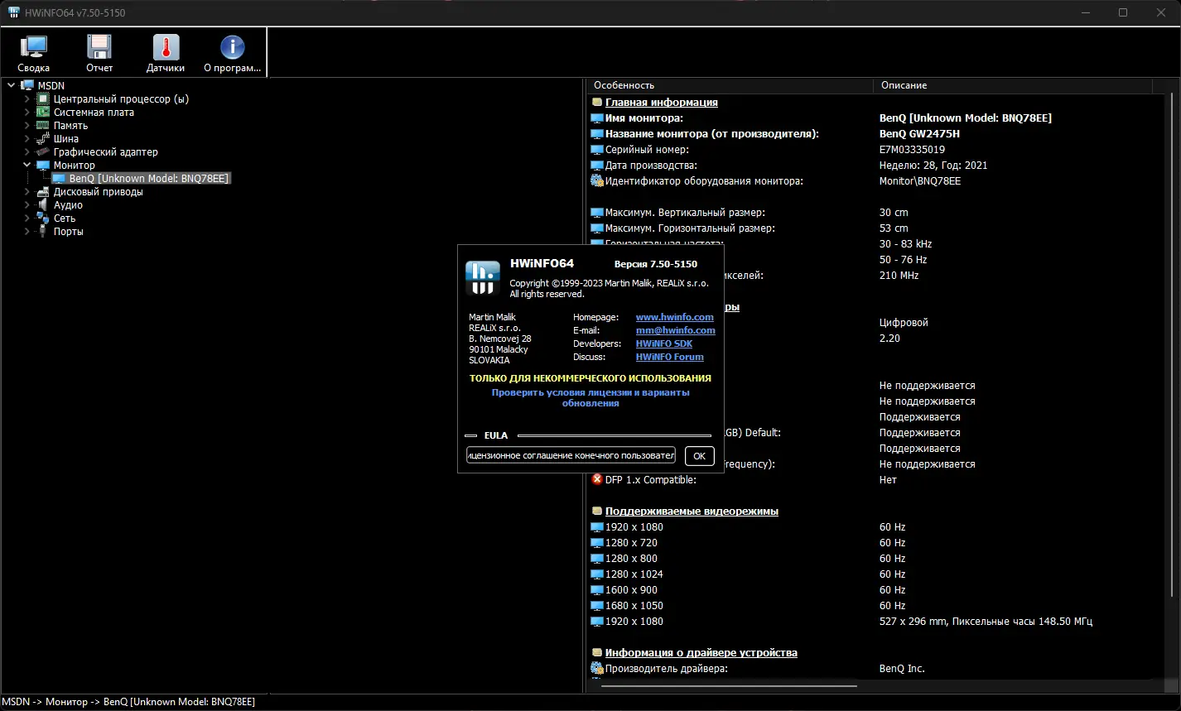Click the mm@hwinfo.com e-mail link
1181x711 pixels.
click(676, 330)
